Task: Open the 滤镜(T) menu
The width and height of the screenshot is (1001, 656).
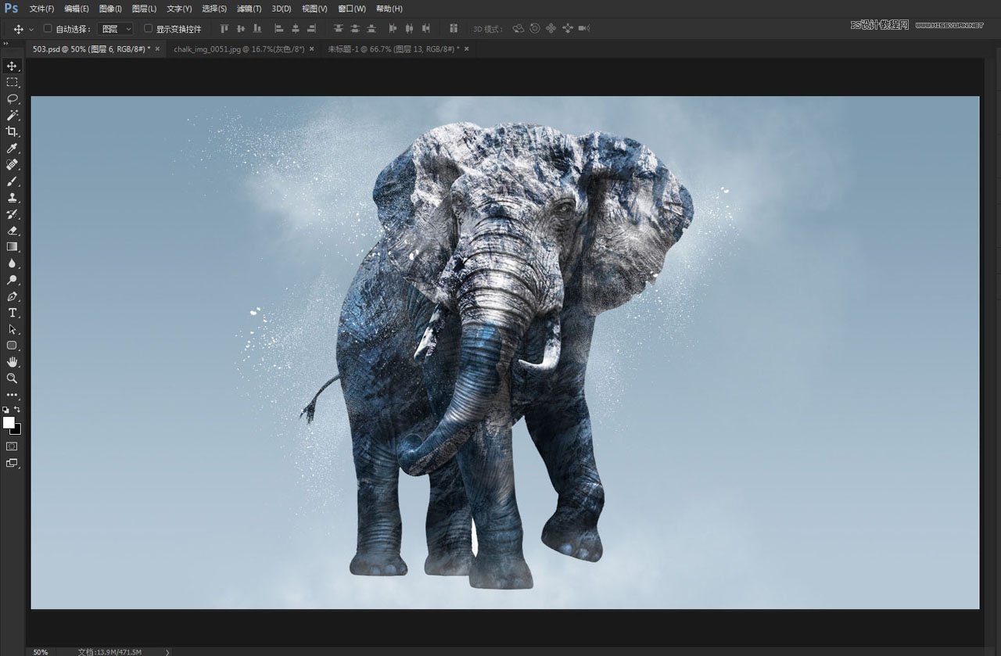Action: click(249, 9)
